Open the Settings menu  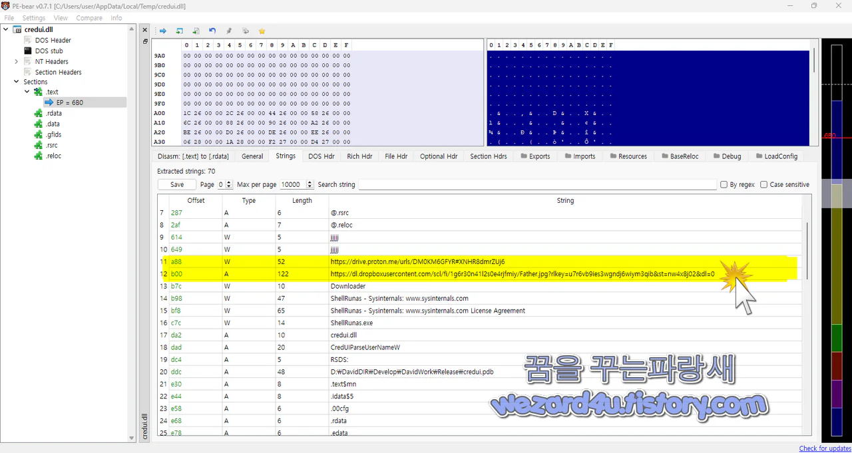[x=34, y=18]
